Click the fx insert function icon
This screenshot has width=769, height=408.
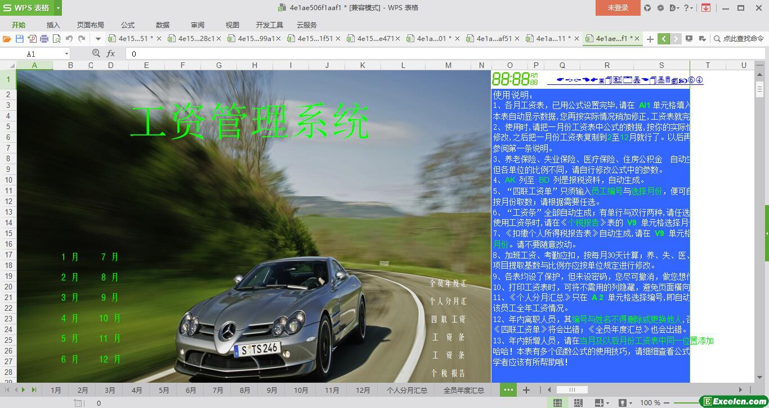tap(111, 53)
